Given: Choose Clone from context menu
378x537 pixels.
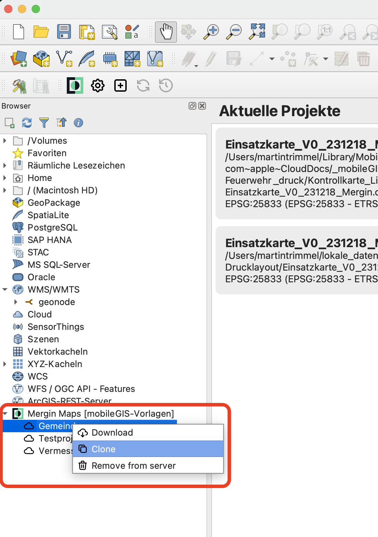Looking at the screenshot, I should pos(148,449).
